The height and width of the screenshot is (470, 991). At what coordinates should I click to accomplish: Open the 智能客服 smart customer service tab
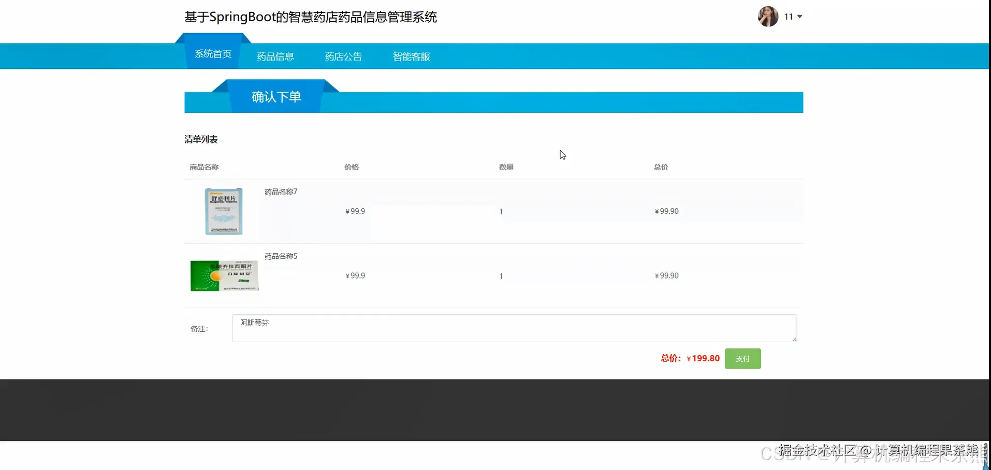pos(411,56)
